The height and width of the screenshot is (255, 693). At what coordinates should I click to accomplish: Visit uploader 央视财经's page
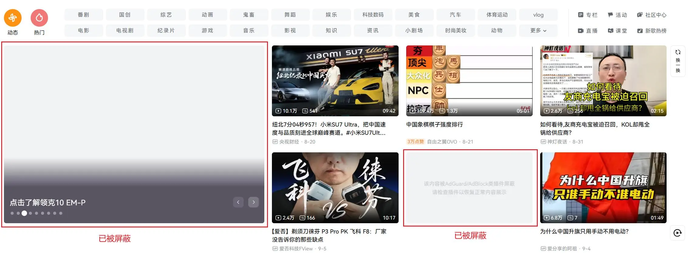[289, 142]
